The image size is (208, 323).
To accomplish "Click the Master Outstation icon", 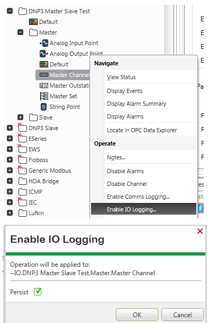I will coord(44,86).
